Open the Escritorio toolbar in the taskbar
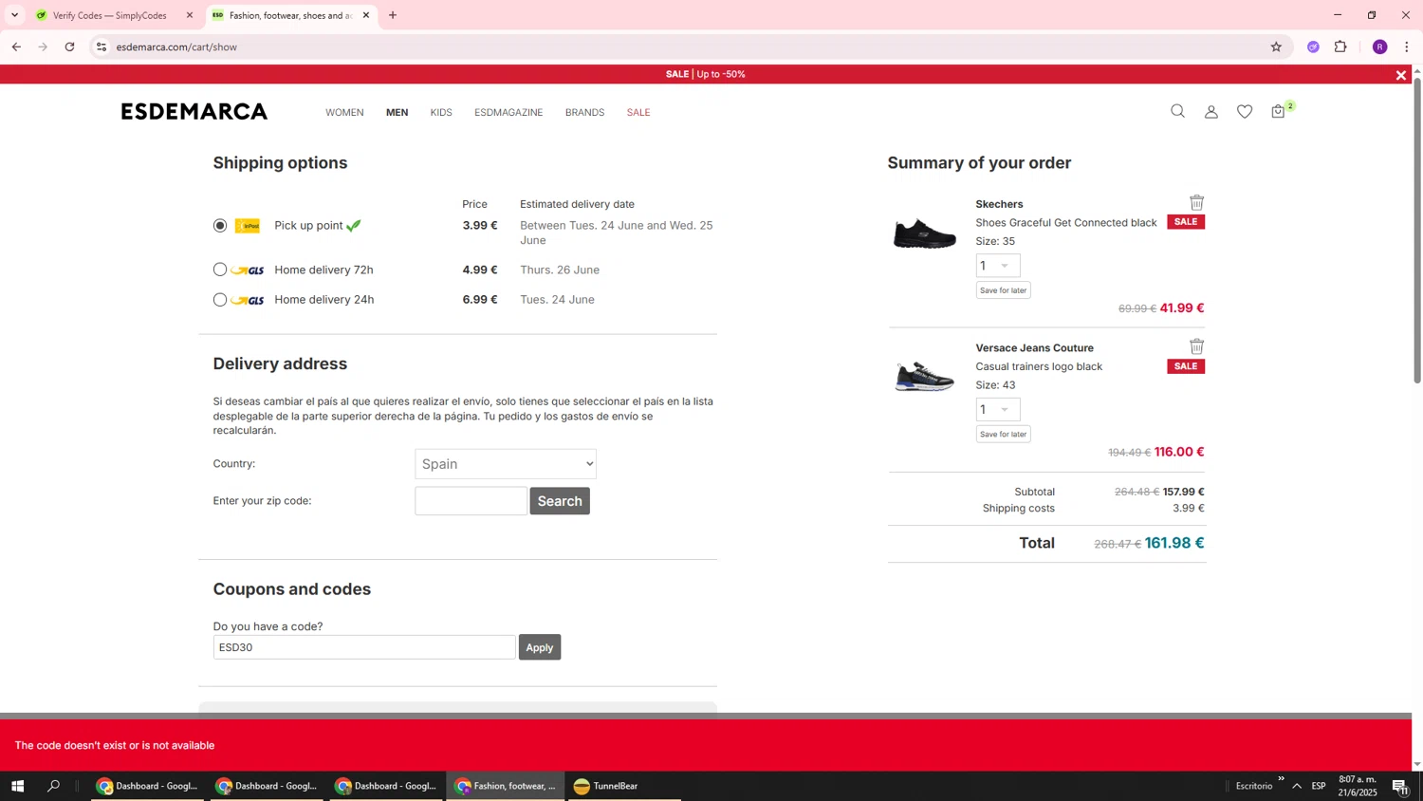Screen dimensions: 1423x801 [x=1254, y=786]
